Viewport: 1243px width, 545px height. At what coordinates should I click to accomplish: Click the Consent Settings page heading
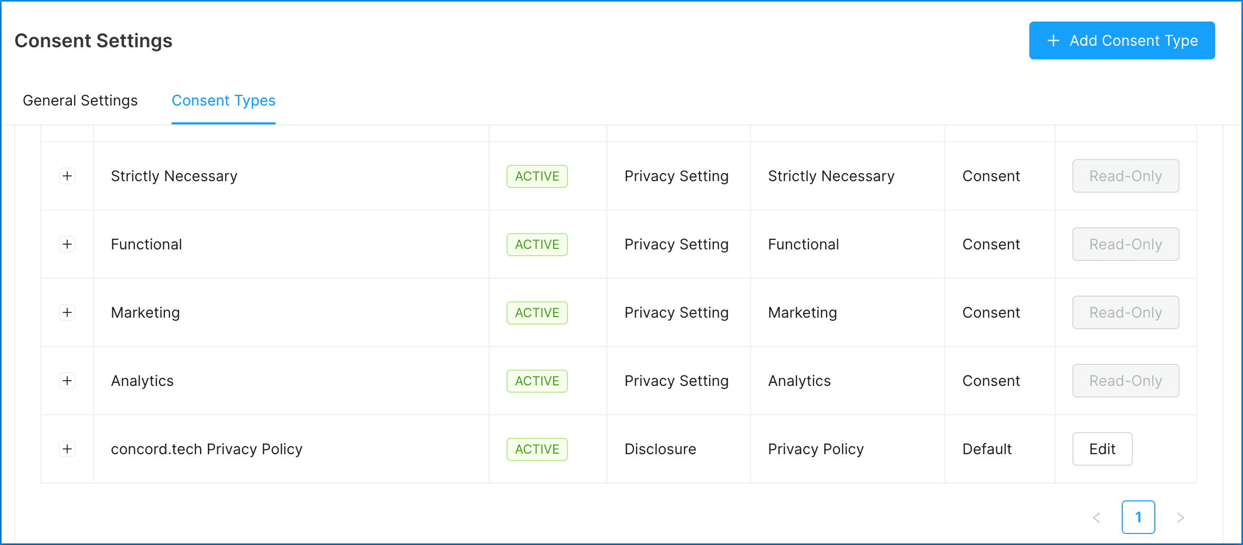point(93,41)
